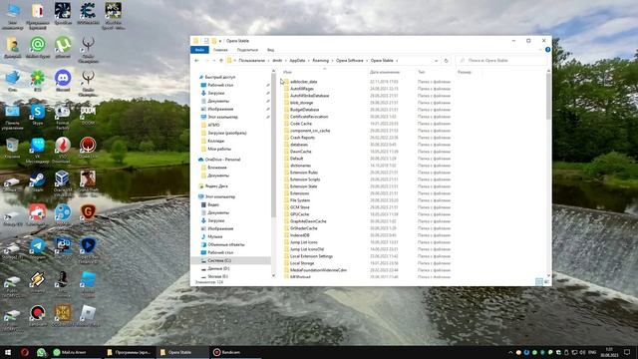Viewport: 638px width, 359px height.
Task: Select the Default folder
Action: (x=296, y=159)
